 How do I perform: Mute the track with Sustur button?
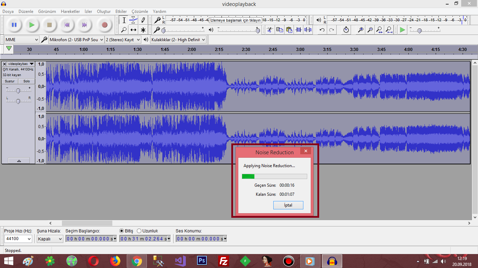(10, 81)
